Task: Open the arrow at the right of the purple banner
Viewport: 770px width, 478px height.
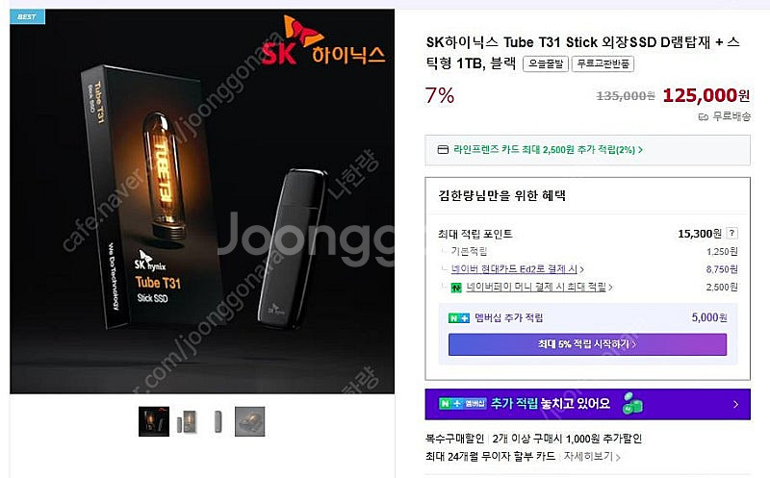Action: (x=735, y=404)
